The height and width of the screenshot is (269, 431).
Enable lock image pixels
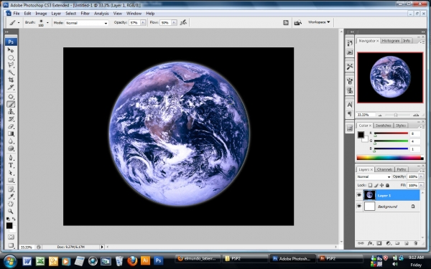[376, 185]
